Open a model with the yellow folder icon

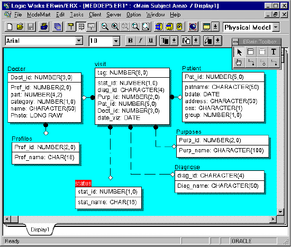pos(20,27)
